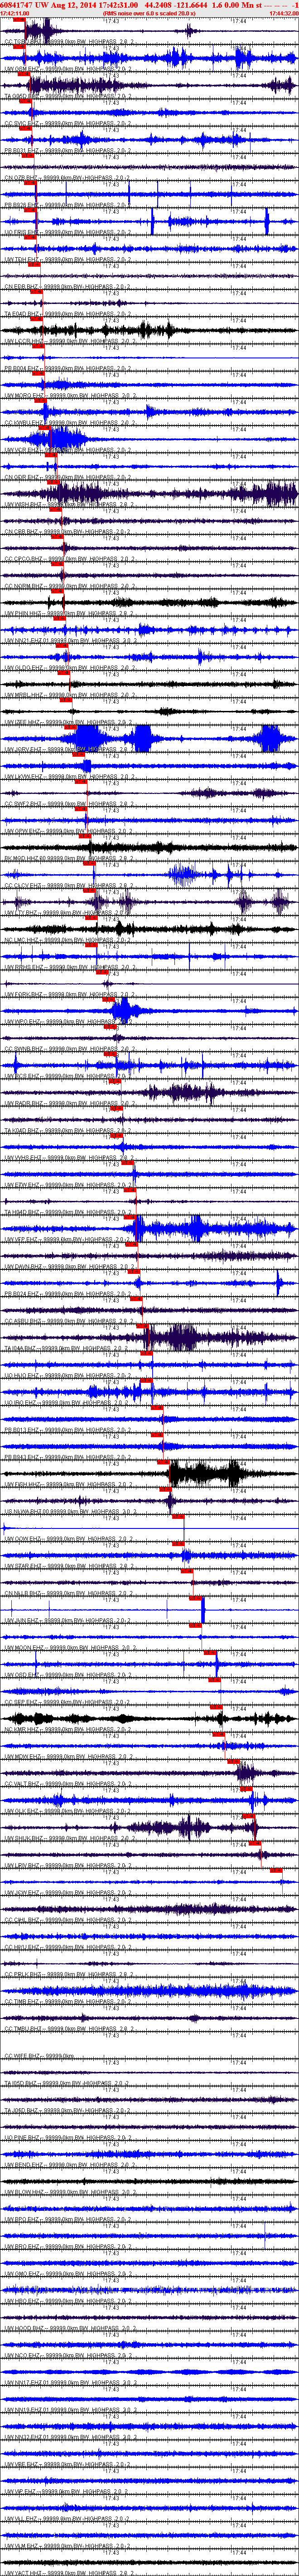Viewport: 299px width, 2576px height.
Task: Select the CC SEP EHZ trace label
Action: [67, 1702]
